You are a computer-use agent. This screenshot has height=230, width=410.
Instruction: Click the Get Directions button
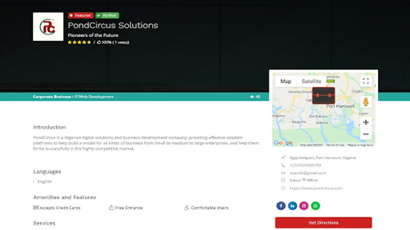tap(323, 223)
